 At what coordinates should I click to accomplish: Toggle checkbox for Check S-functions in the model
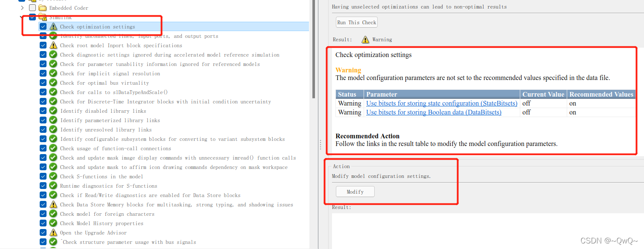coord(43,176)
